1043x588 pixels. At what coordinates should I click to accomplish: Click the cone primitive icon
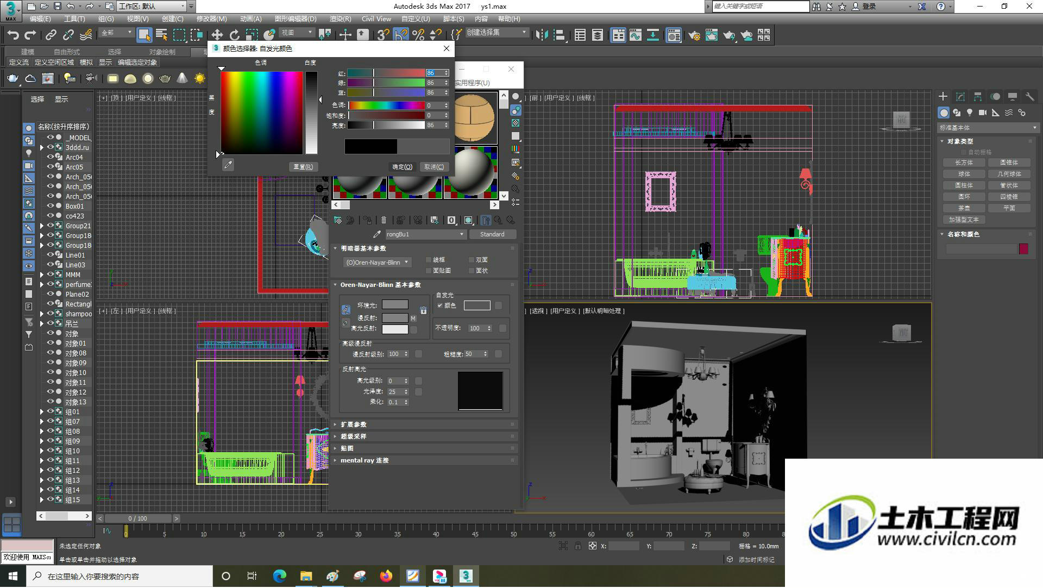[x=183, y=79]
